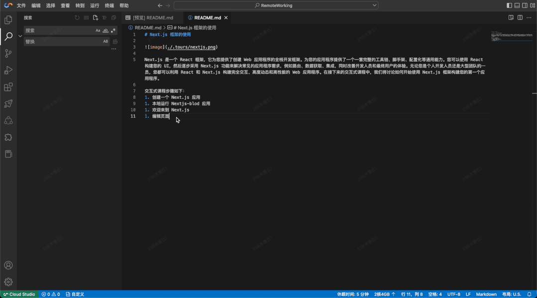This screenshot has width=537, height=298.
Task: Go forward with right arrow
Action: coord(168,5)
